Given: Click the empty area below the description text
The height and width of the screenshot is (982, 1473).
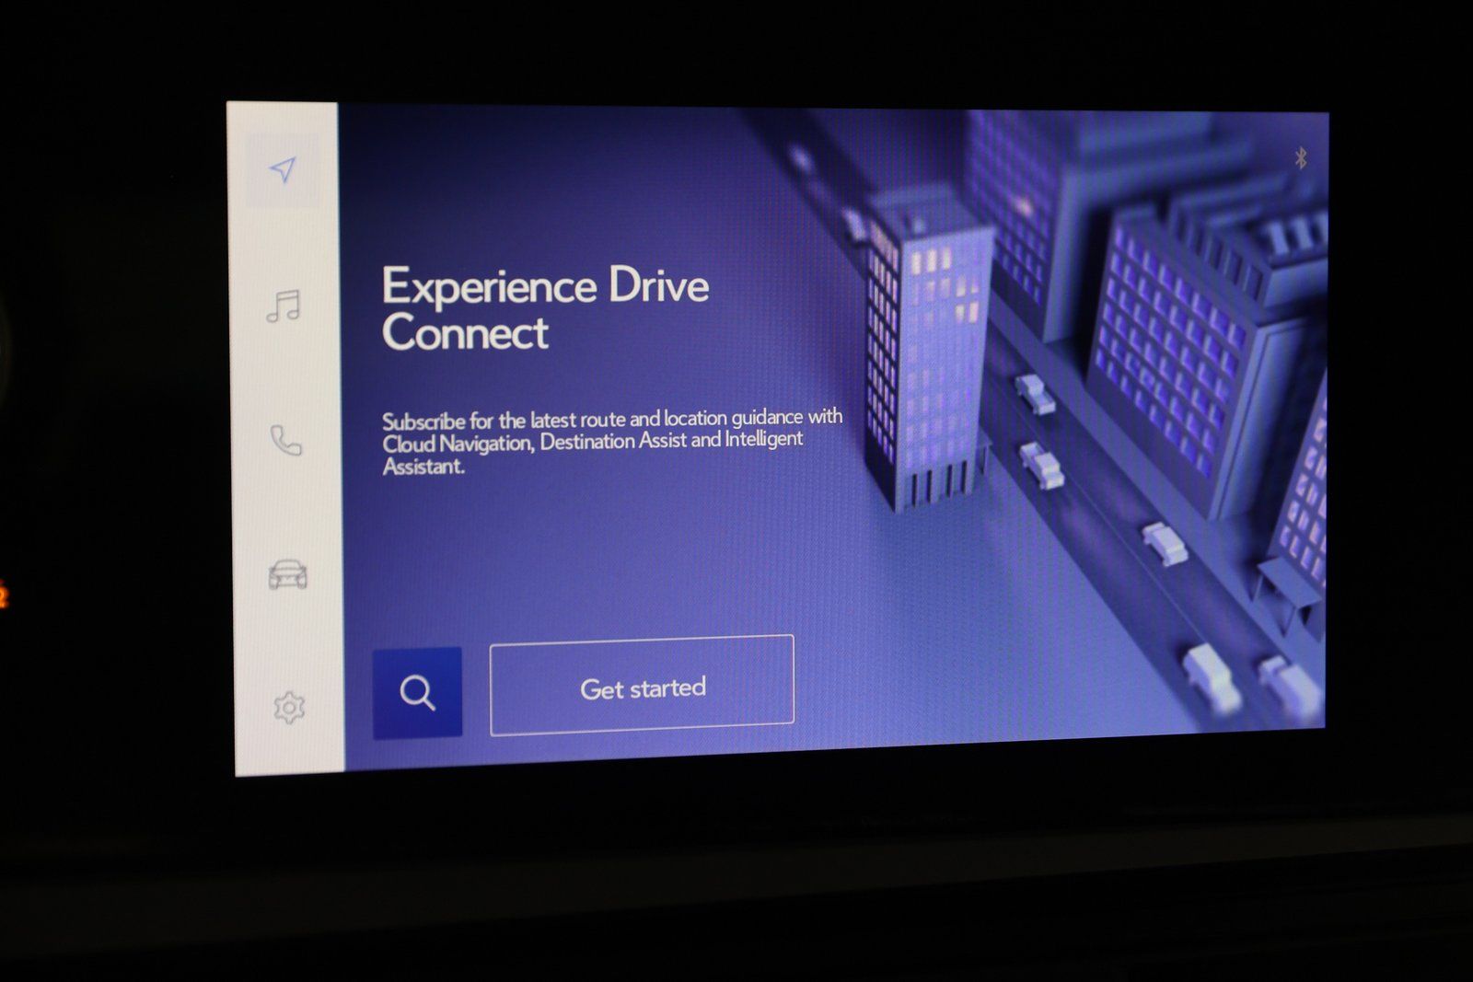Looking at the screenshot, I should pos(589,552).
